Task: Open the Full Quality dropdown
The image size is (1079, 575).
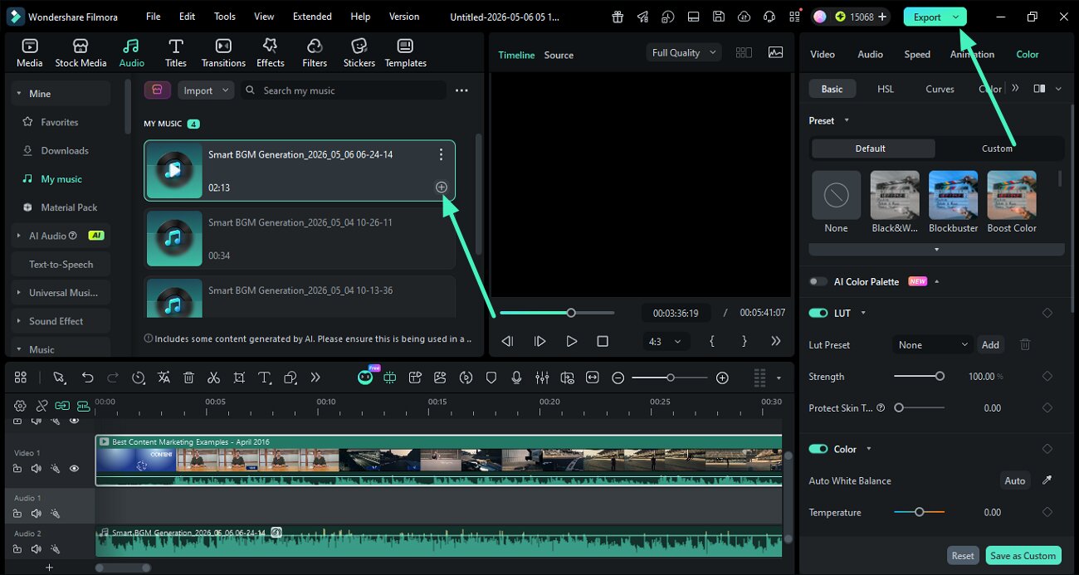Action: click(x=683, y=52)
